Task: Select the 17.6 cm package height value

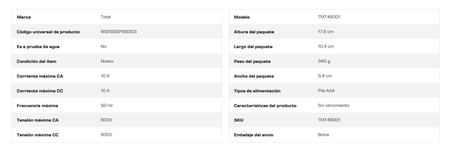Action: click(x=325, y=32)
